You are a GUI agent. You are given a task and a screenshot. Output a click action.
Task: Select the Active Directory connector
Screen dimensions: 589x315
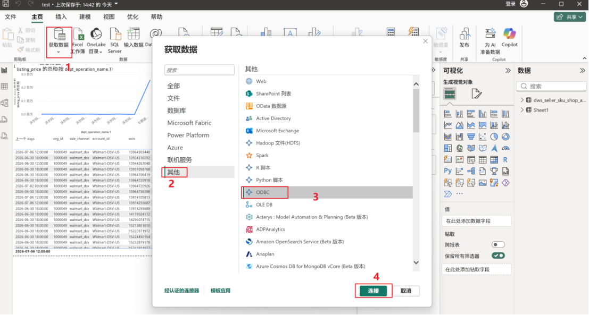tap(327, 118)
